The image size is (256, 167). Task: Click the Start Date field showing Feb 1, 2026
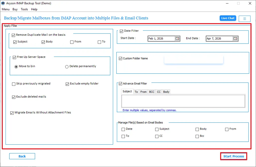click(x=161, y=39)
